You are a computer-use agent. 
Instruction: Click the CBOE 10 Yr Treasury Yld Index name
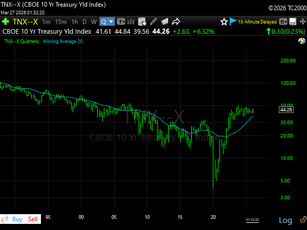(x=47, y=32)
